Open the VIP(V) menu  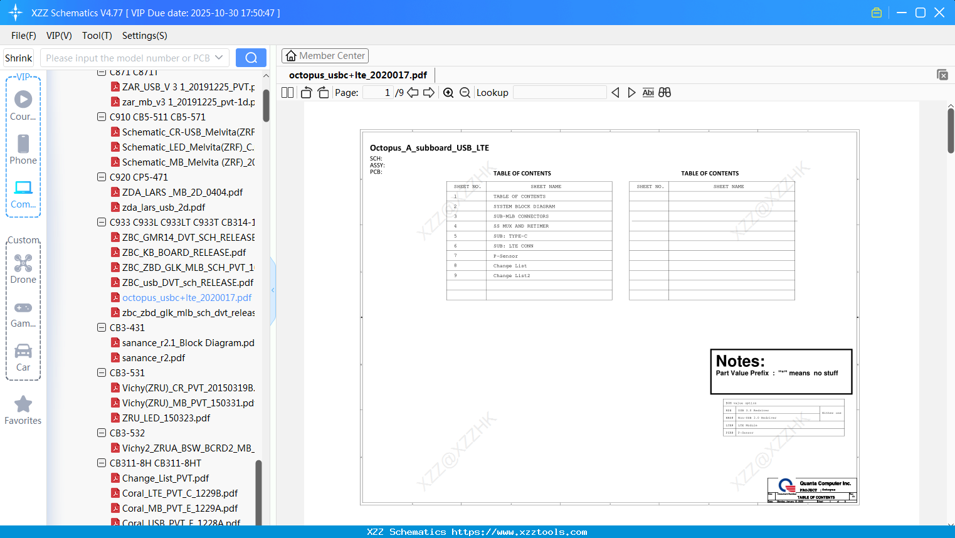click(x=59, y=36)
